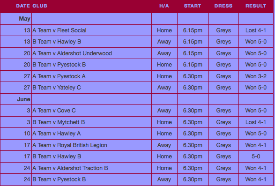Click the DATE column header

point(23,6)
